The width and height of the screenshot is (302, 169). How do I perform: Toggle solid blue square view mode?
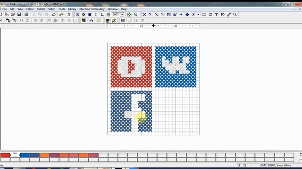[90, 15]
